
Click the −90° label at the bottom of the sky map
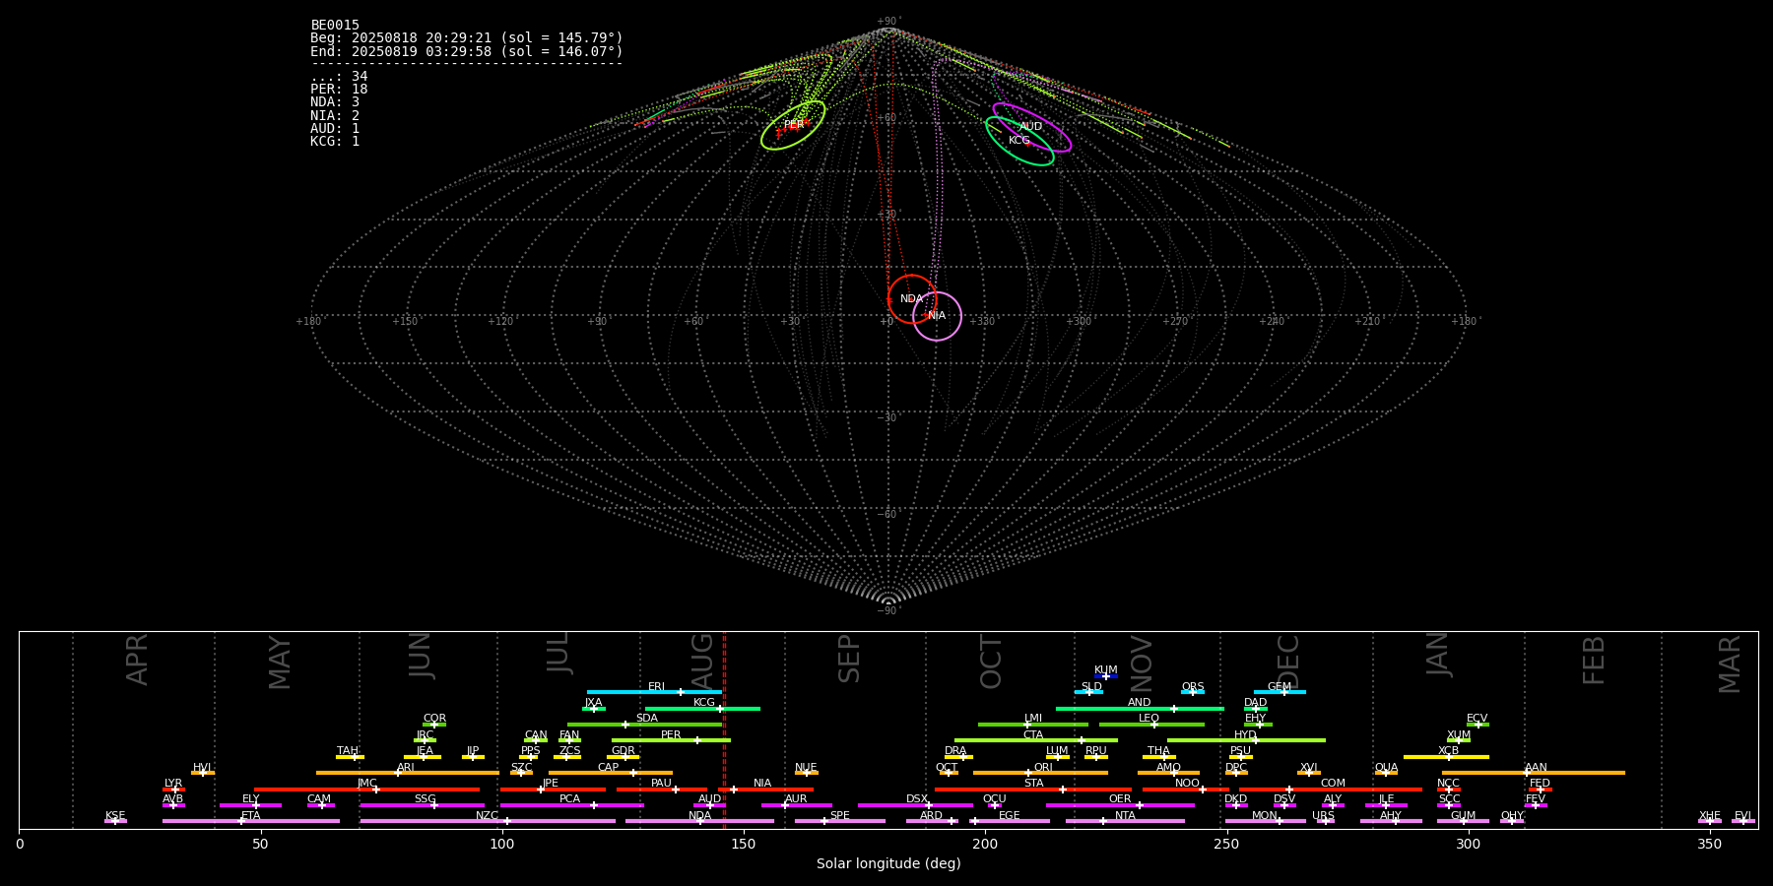[888, 610]
